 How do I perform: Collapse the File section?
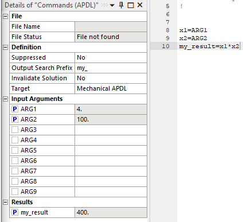(6, 16)
